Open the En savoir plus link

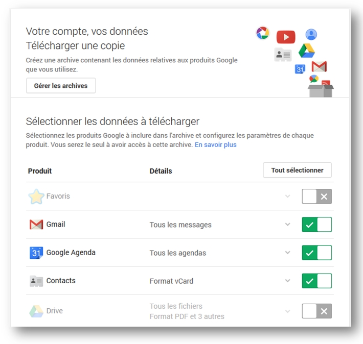pyautogui.click(x=216, y=145)
